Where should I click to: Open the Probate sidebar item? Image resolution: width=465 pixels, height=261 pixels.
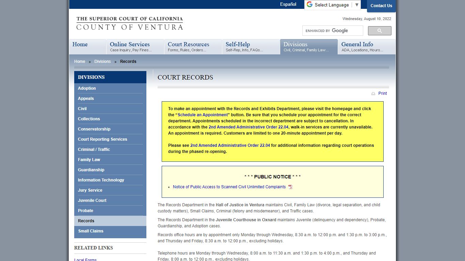(110, 211)
